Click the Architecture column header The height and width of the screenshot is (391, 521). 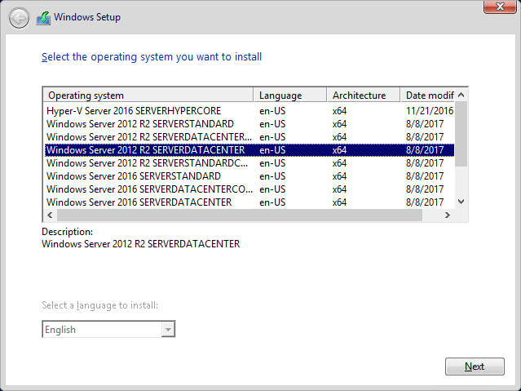point(364,96)
